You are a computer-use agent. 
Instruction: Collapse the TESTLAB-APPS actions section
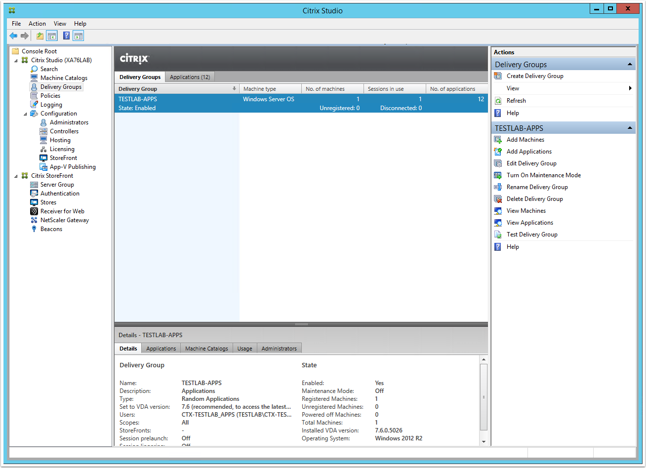tap(630, 128)
